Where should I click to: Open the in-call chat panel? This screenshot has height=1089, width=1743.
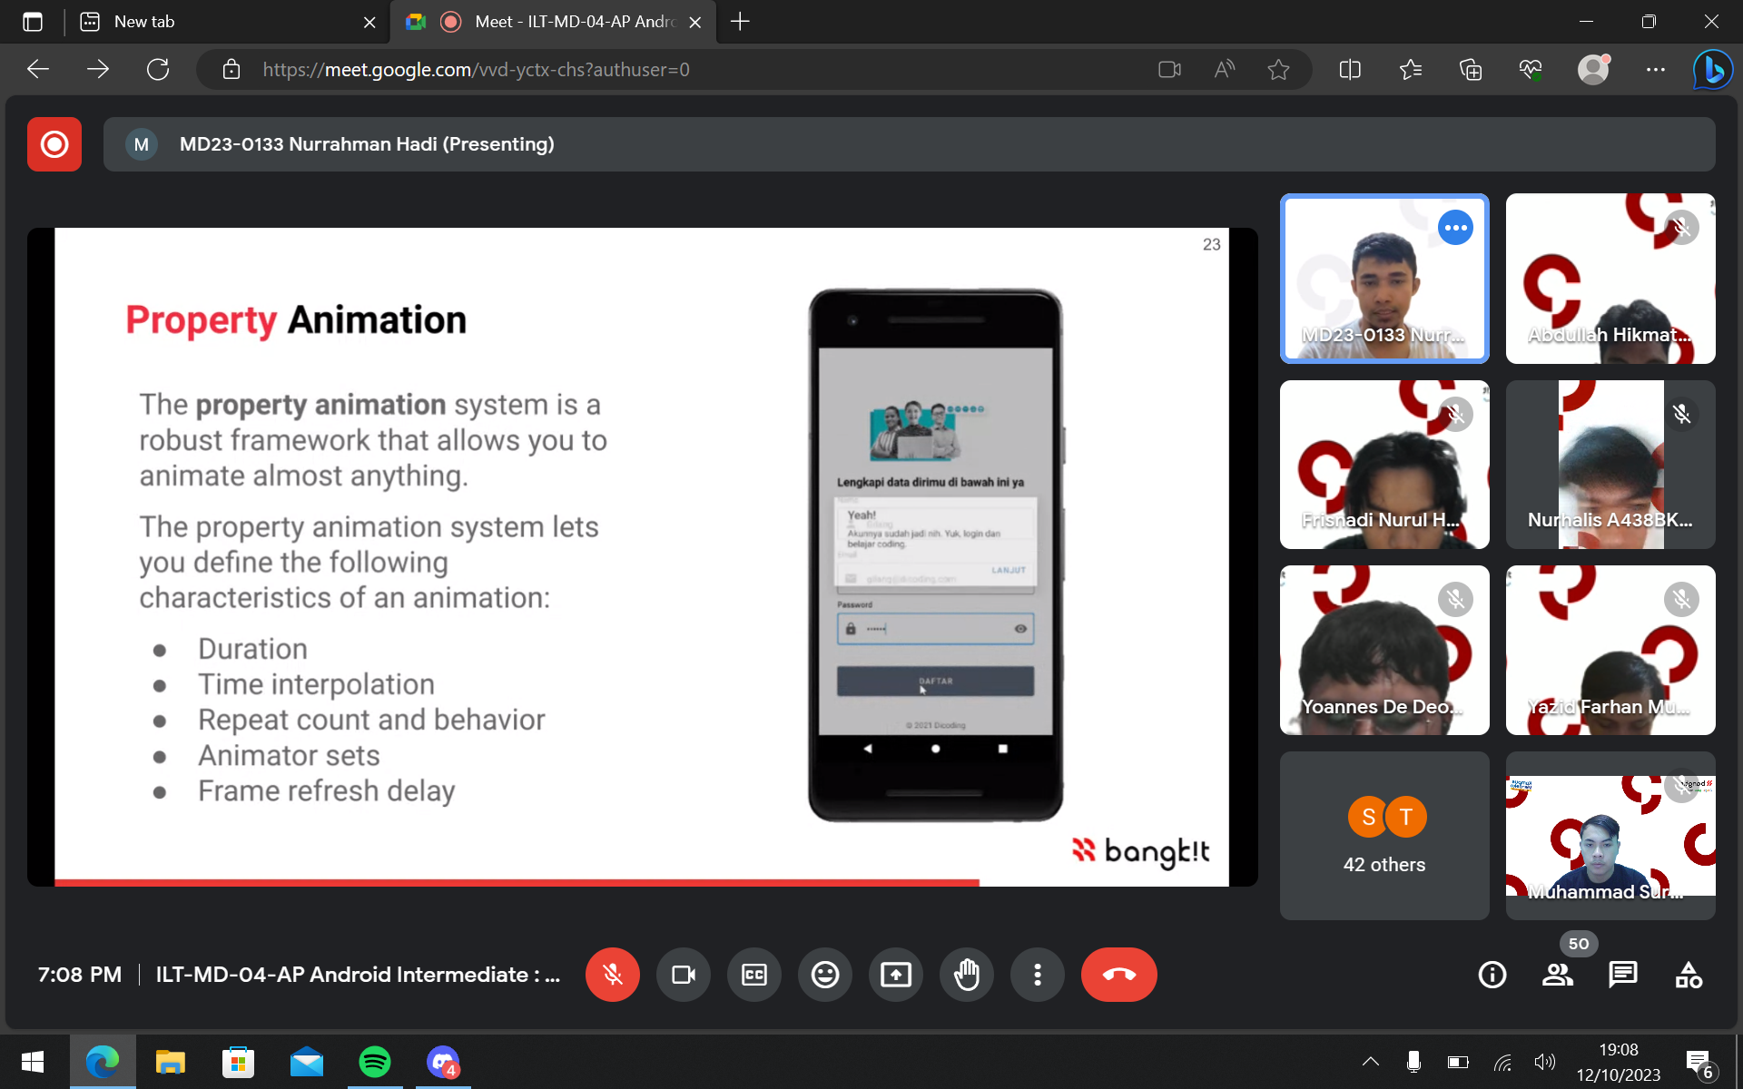1622,975
